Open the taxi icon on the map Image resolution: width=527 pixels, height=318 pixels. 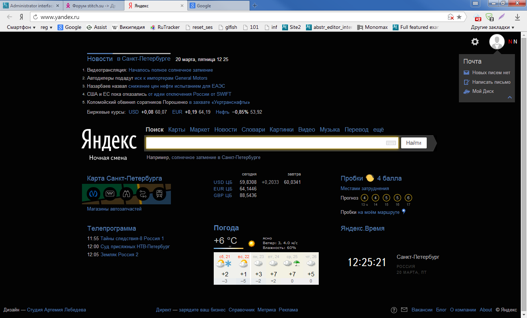pyautogui.click(x=110, y=194)
